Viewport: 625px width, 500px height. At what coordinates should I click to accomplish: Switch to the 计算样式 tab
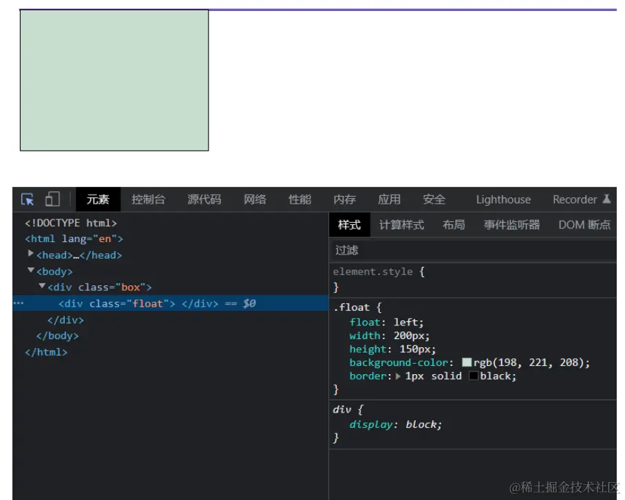coord(401,225)
